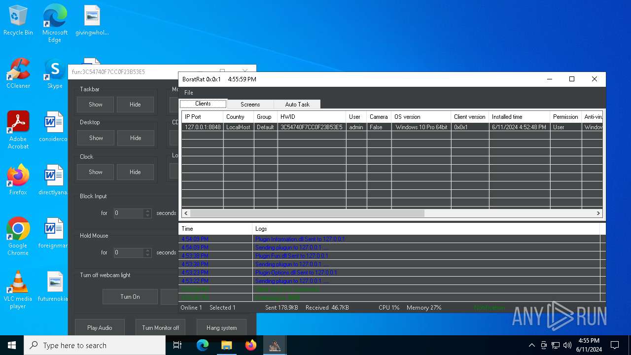Sort clients by IP Port column
The image size is (631, 355).
pyautogui.click(x=203, y=117)
